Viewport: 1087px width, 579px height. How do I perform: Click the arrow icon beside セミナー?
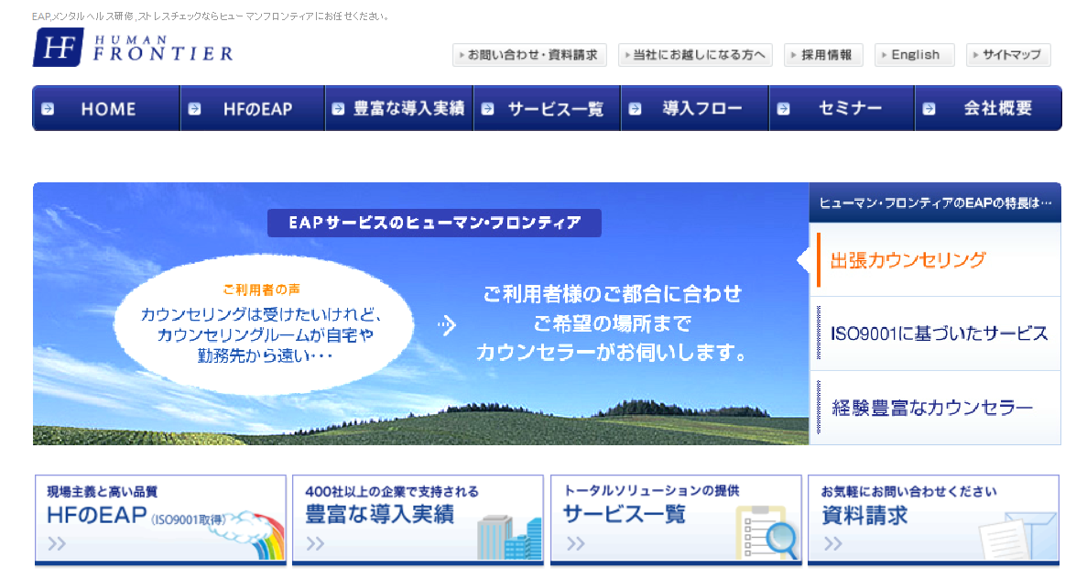tap(783, 109)
